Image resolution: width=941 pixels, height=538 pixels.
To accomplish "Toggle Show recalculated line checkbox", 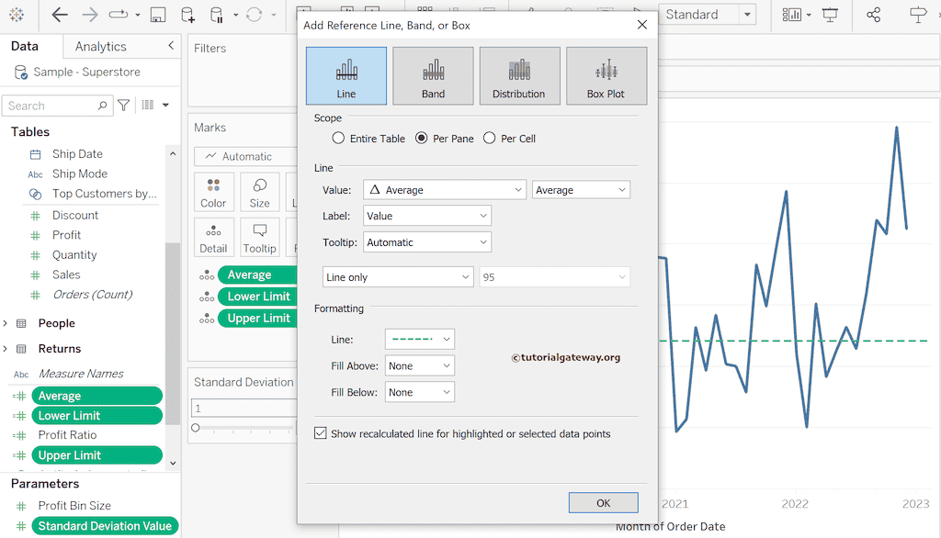I will (321, 433).
